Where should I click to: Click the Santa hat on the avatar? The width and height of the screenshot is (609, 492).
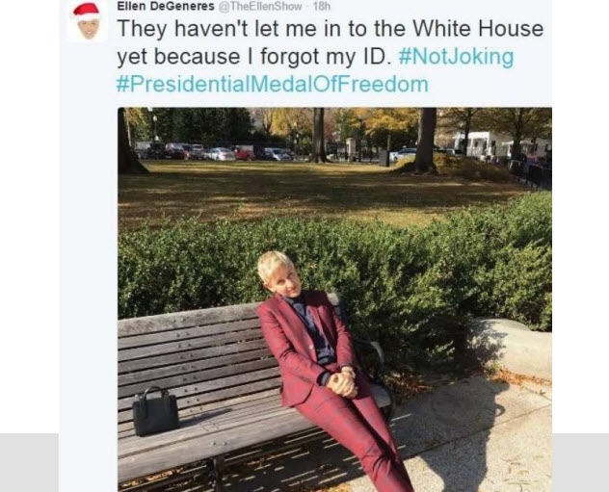point(86,11)
